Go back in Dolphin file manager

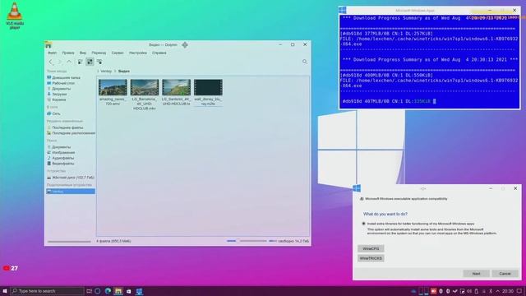pyautogui.click(x=51, y=62)
